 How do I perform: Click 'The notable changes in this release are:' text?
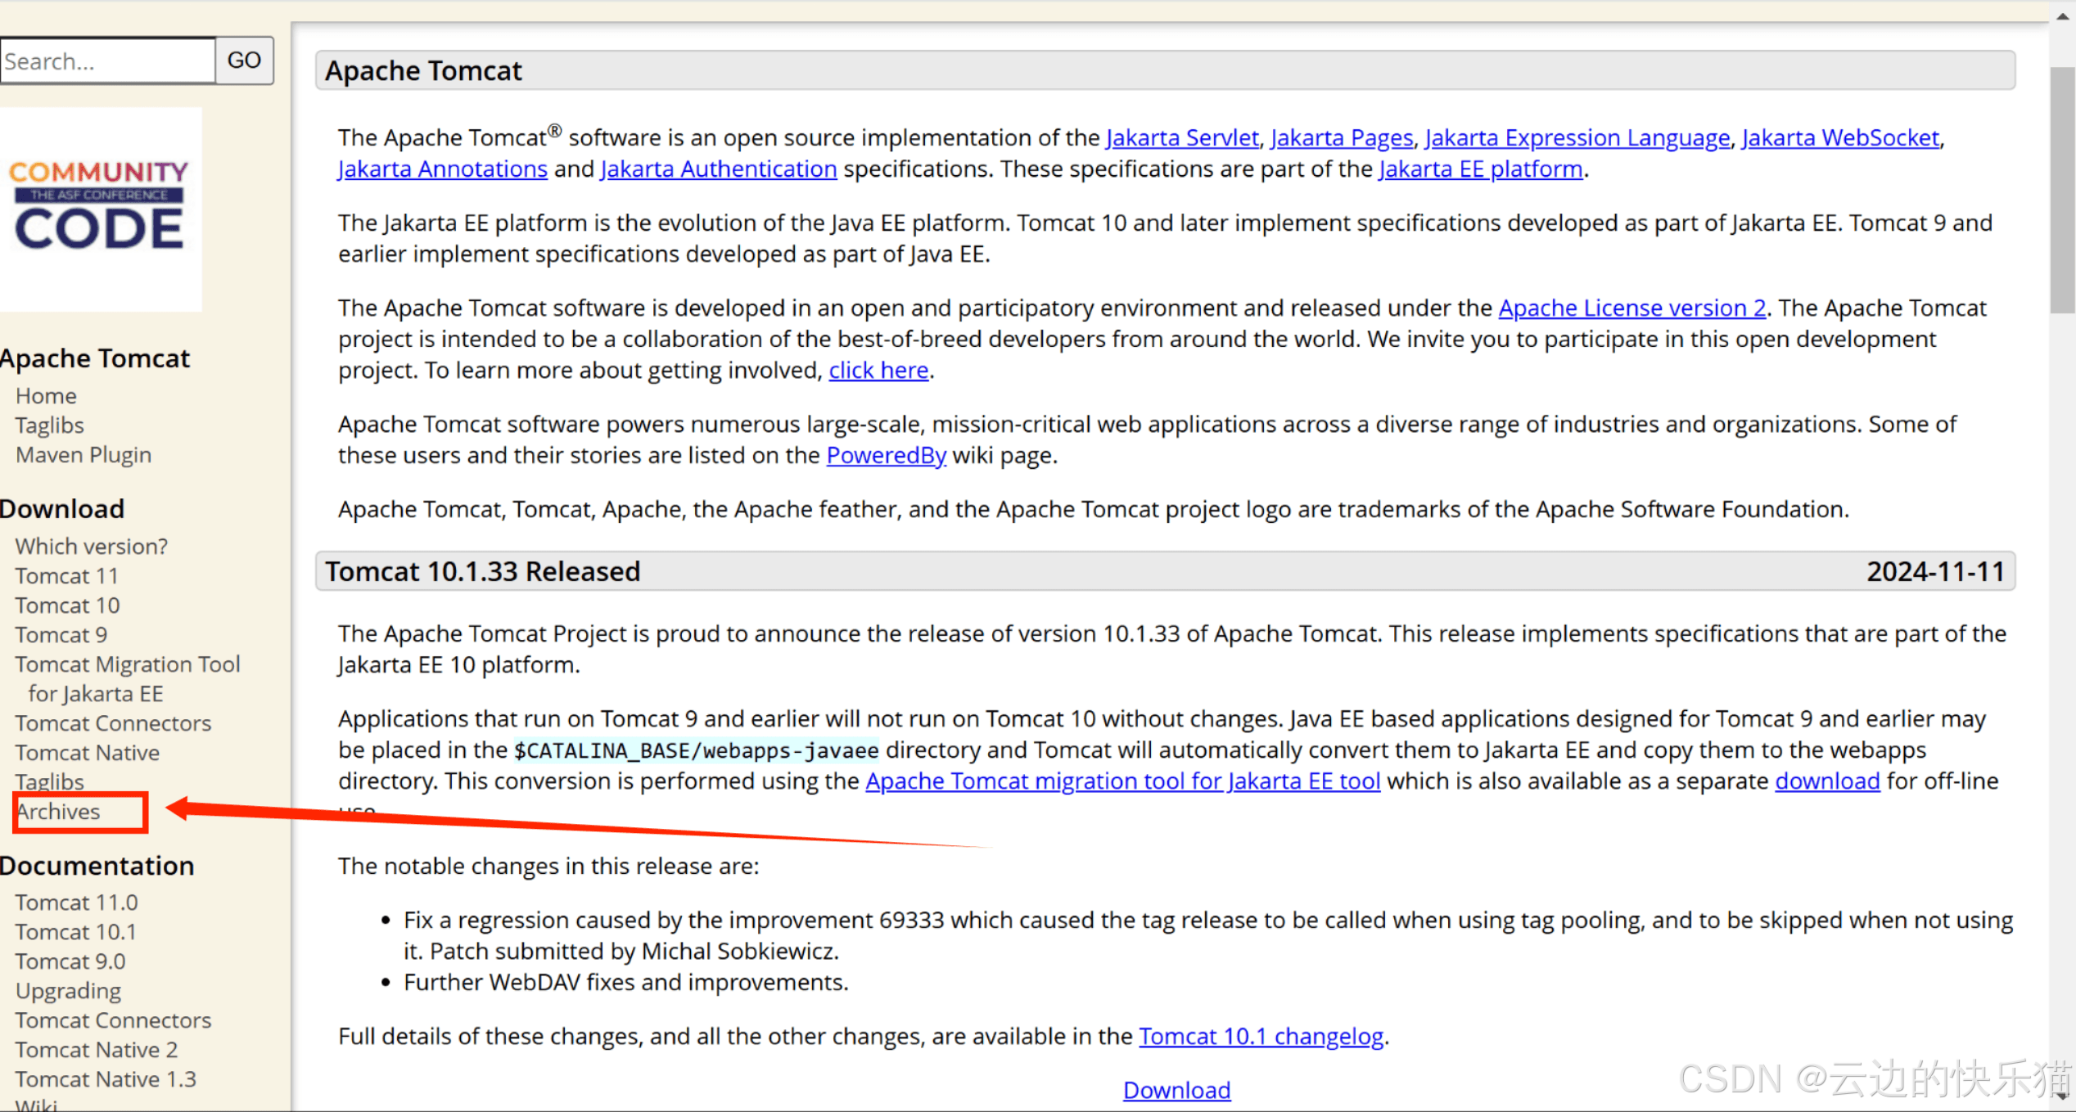click(x=548, y=866)
